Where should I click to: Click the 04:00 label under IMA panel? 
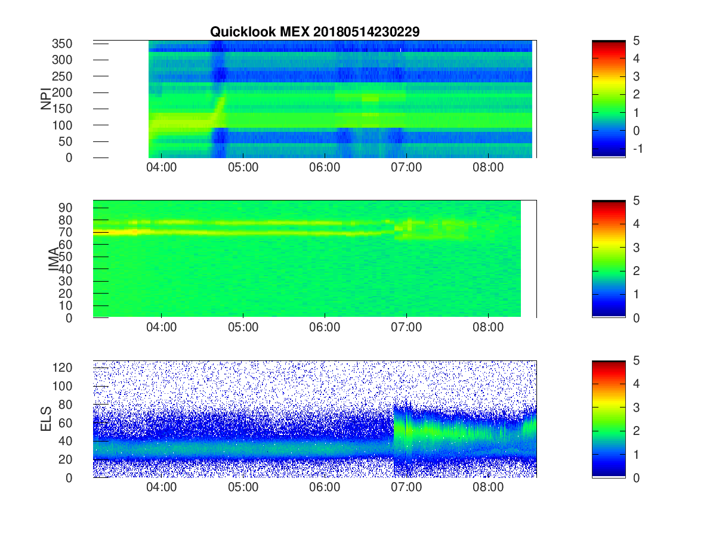pos(161,328)
